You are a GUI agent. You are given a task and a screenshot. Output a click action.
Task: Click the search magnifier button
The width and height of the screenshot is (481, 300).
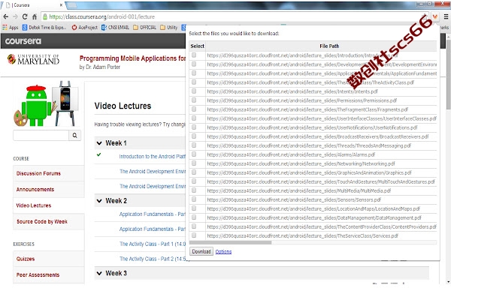point(74,135)
